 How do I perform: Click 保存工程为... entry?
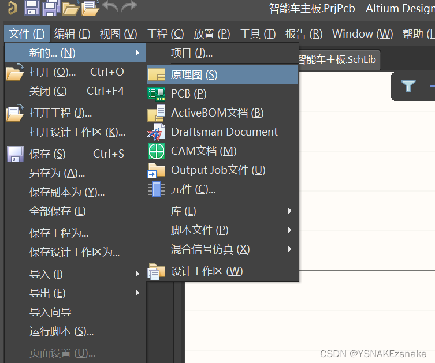75,233
